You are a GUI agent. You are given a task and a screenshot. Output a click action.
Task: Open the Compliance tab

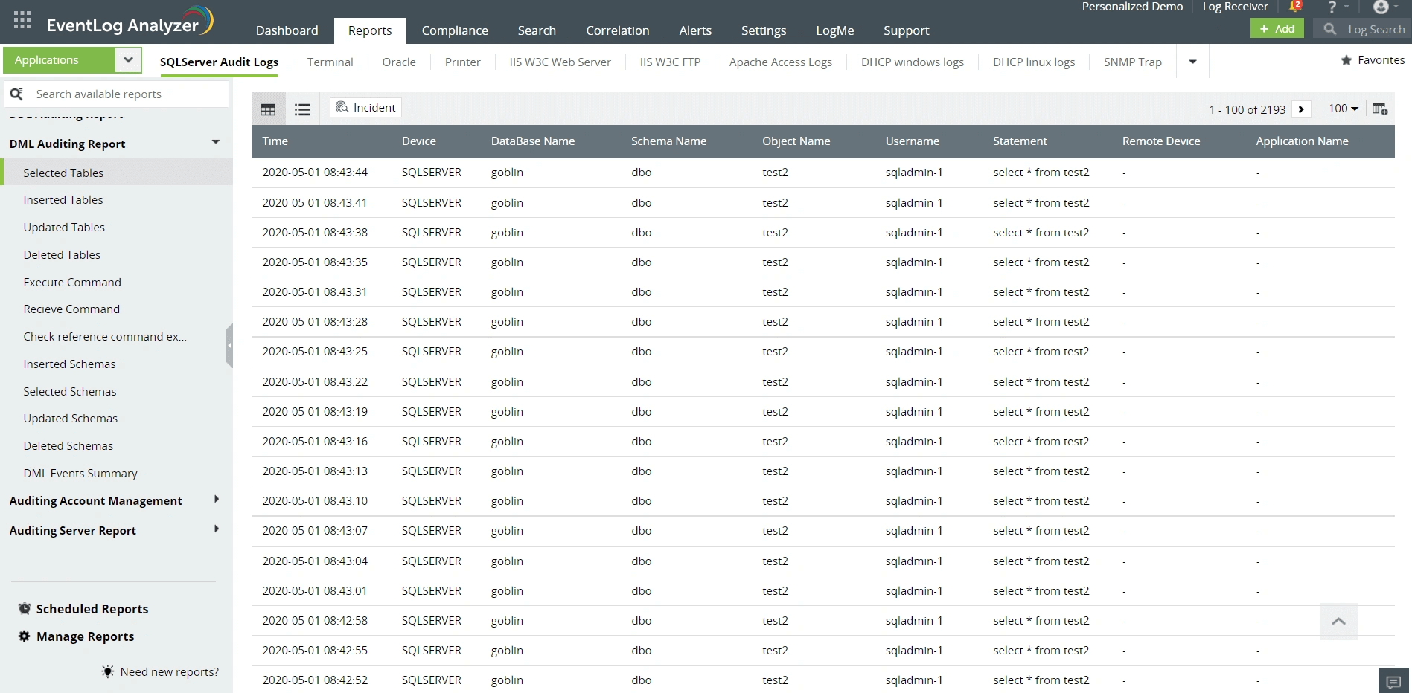pyautogui.click(x=455, y=30)
